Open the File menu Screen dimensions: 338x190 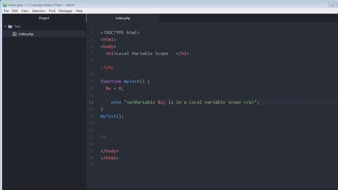(6, 11)
